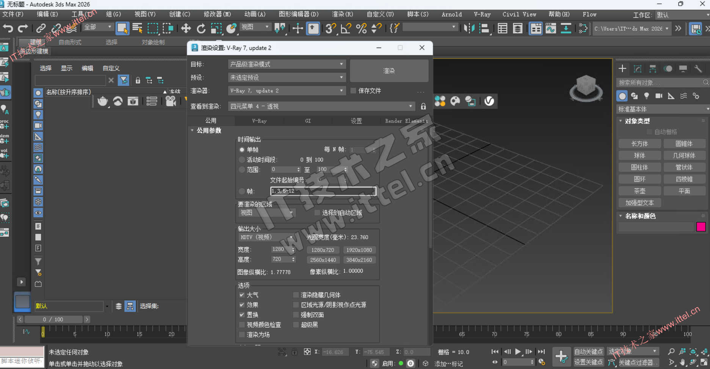Click the Mirror tool icon

point(469,28)
